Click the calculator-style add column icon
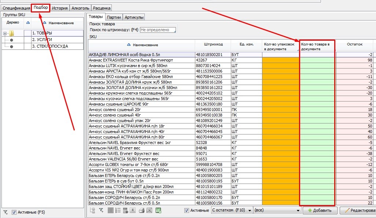The image size is (376, 218). point(125,210)
